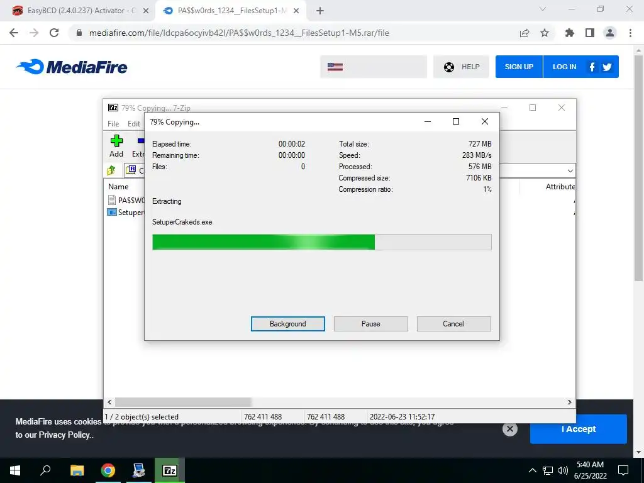
Task: Dismiss the cookie banner with X
Action: 509,429
